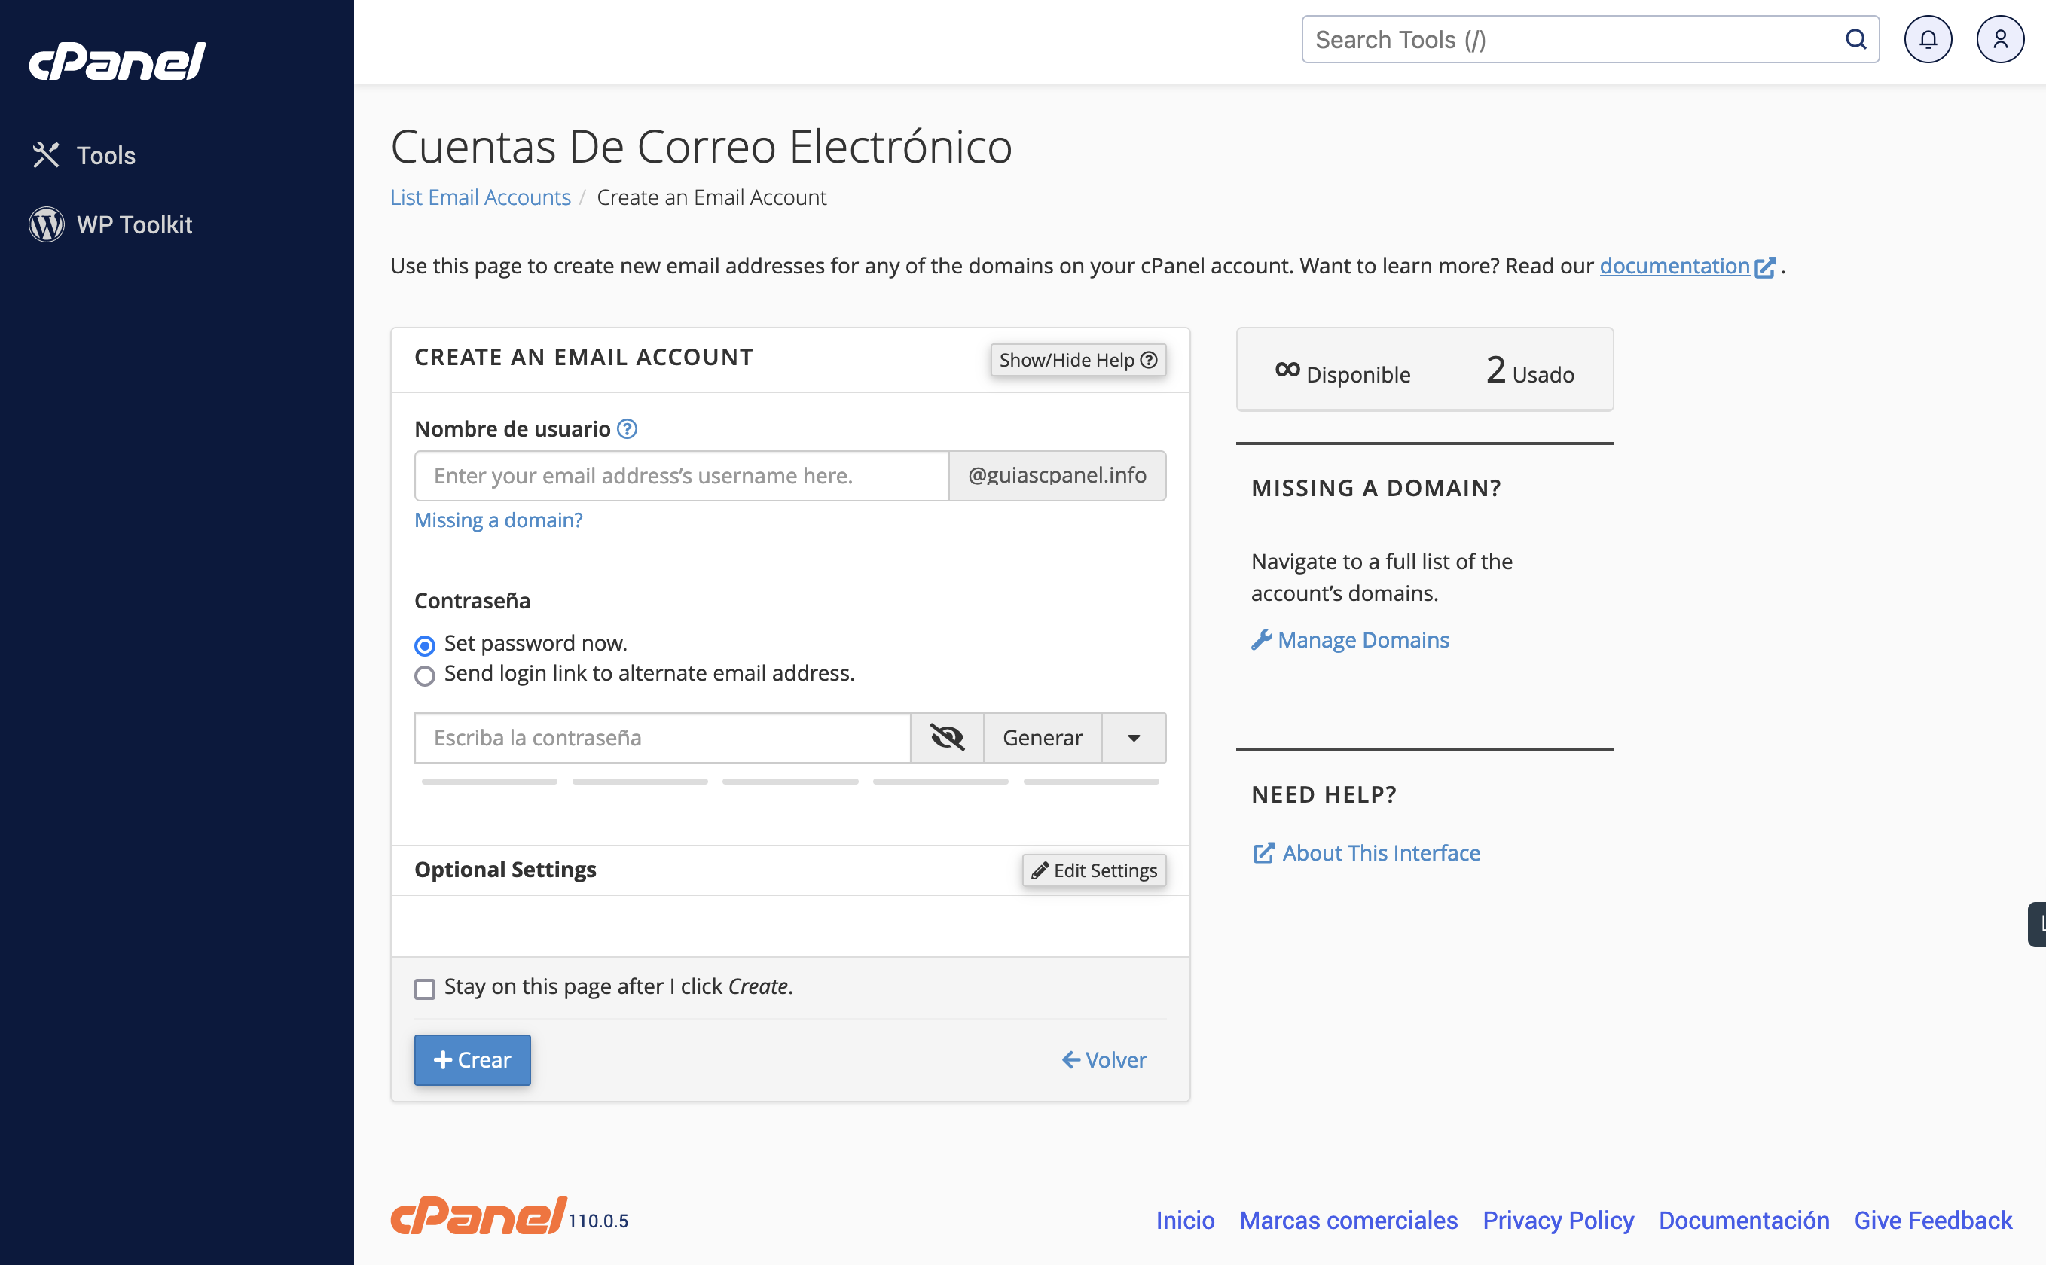Click the username help question icon
This screenshot has width=2046, height=1265.
coord(627,429)
